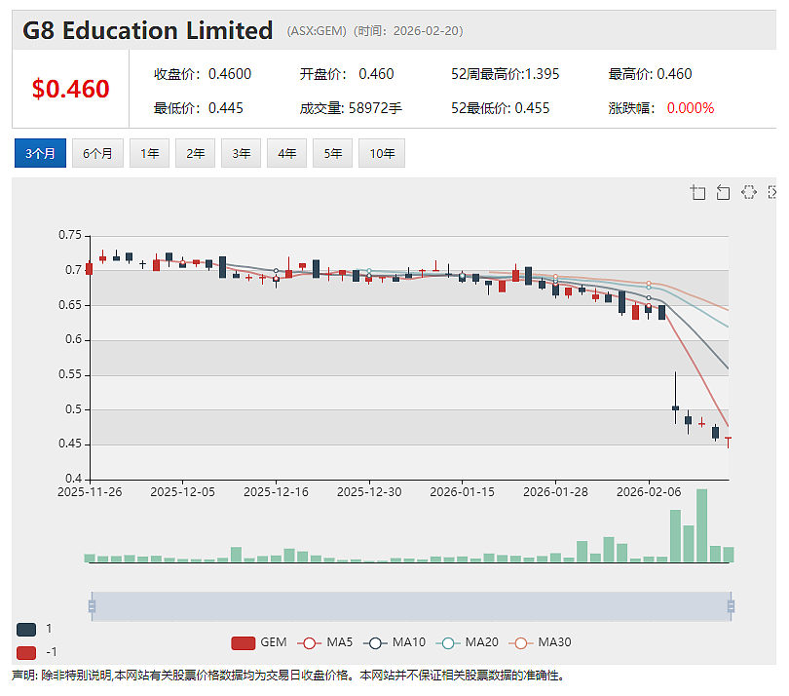Viewport: 789px width, 696px height.
Task: Click the 最低价 0.445 text
Action: coord(199,108)
